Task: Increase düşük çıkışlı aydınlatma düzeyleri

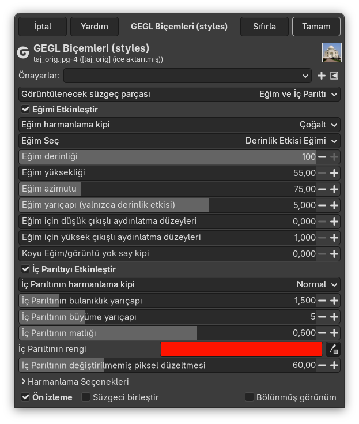Action: [334, 222]
